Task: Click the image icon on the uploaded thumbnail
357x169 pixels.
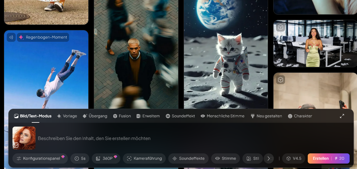Action: tap(16, 145)
